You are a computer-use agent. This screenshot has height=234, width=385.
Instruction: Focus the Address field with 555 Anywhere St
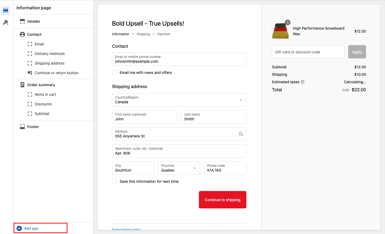(x=179, y=134)
